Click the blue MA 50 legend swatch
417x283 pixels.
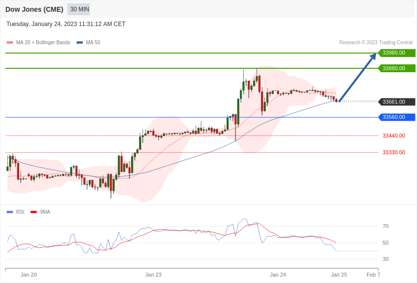(79, 43)
